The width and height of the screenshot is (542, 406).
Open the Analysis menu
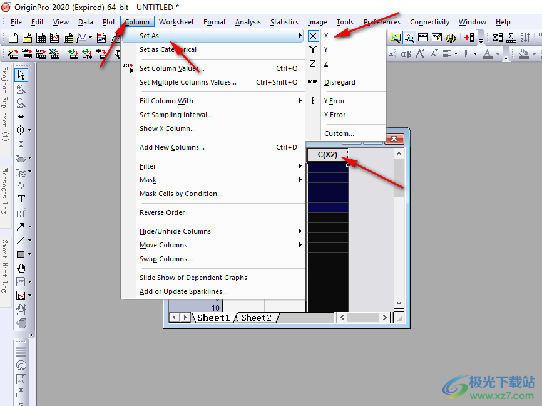(x=248, y=22)
